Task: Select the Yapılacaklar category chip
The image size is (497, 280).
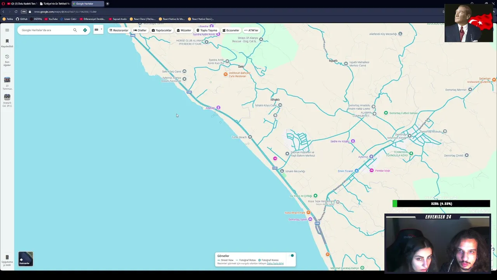Action: (162, 30)
